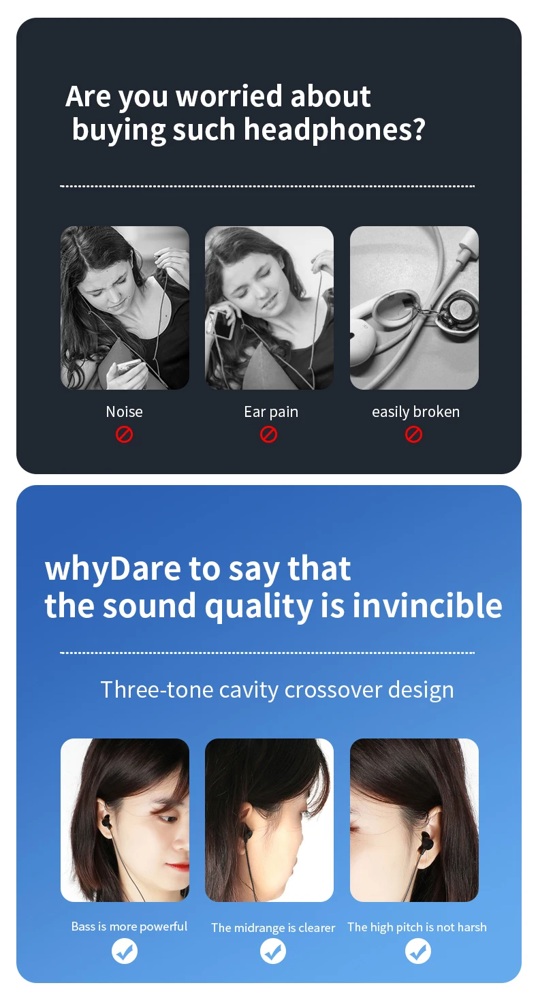The height and width of the screenshot is (996, 538).
Task: Click the 'Noise' label
Action: (124, 411)
